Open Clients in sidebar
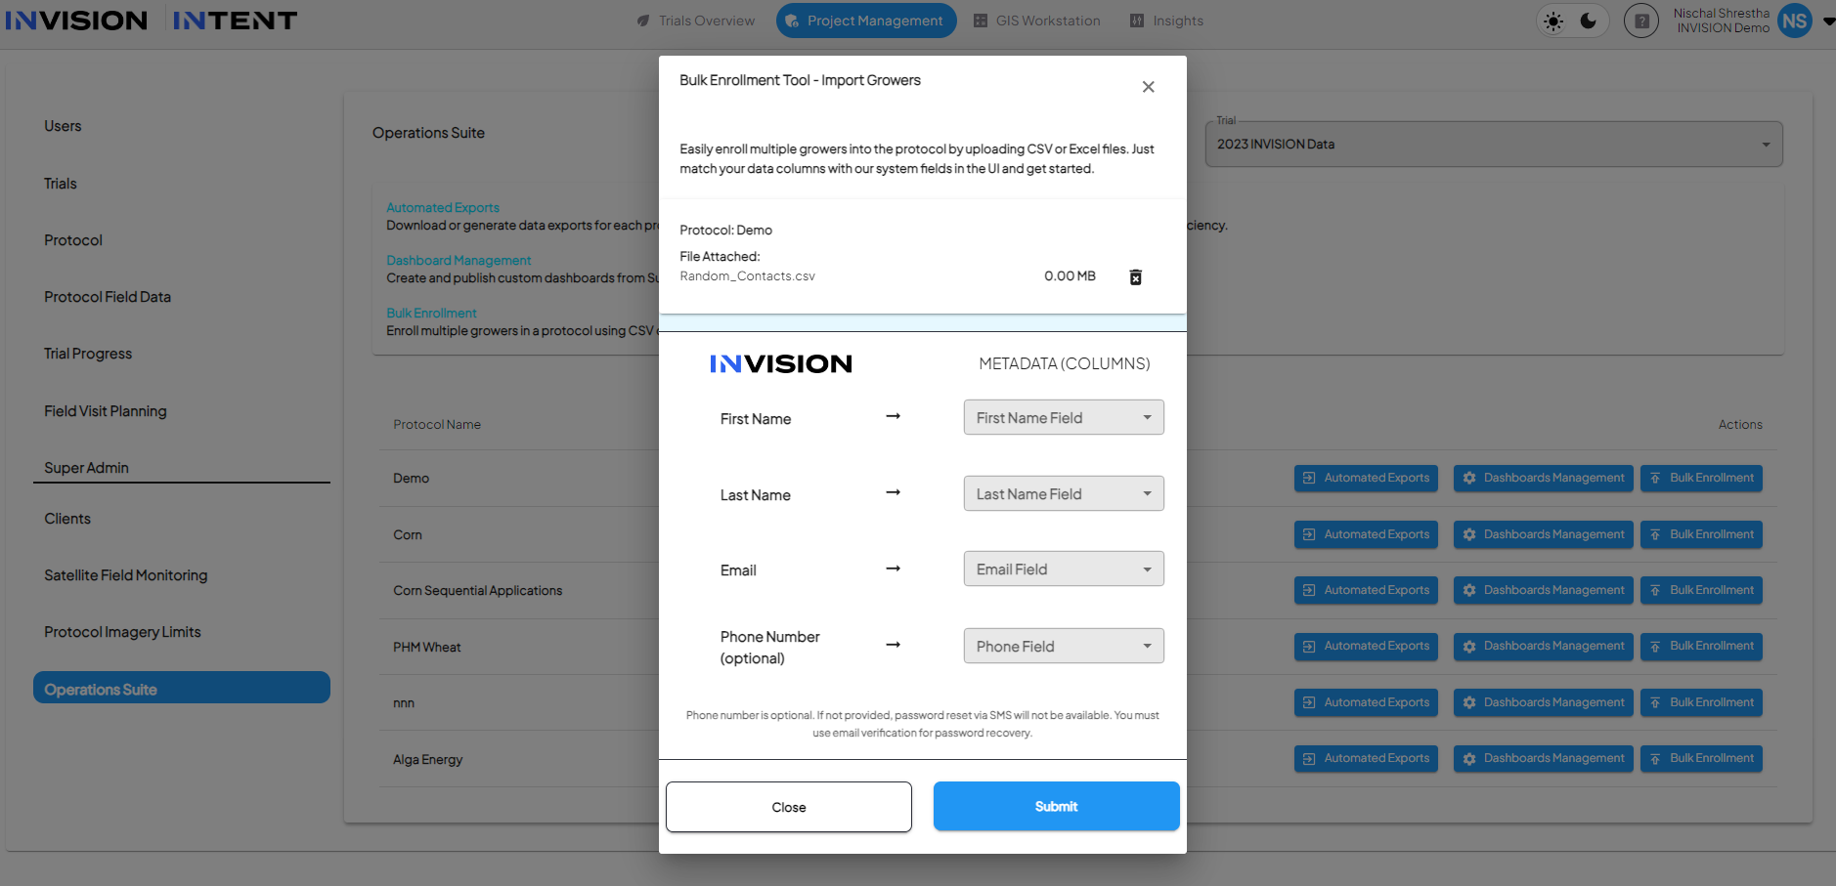 (x=67, y=519)
